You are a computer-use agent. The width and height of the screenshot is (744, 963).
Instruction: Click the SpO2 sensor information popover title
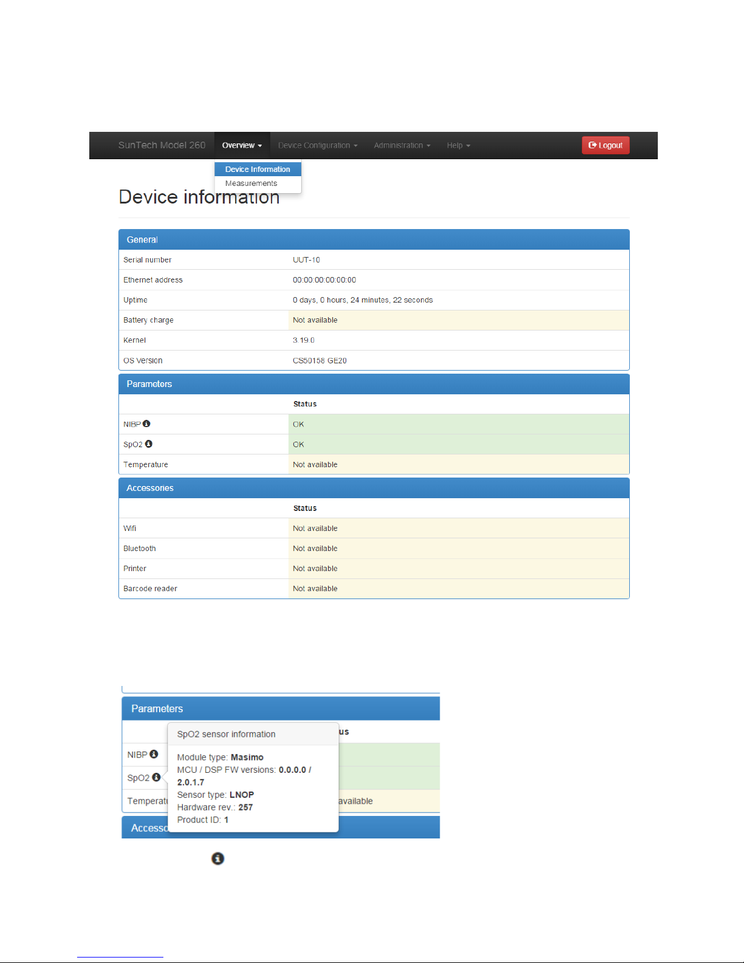tap(226, 734)
